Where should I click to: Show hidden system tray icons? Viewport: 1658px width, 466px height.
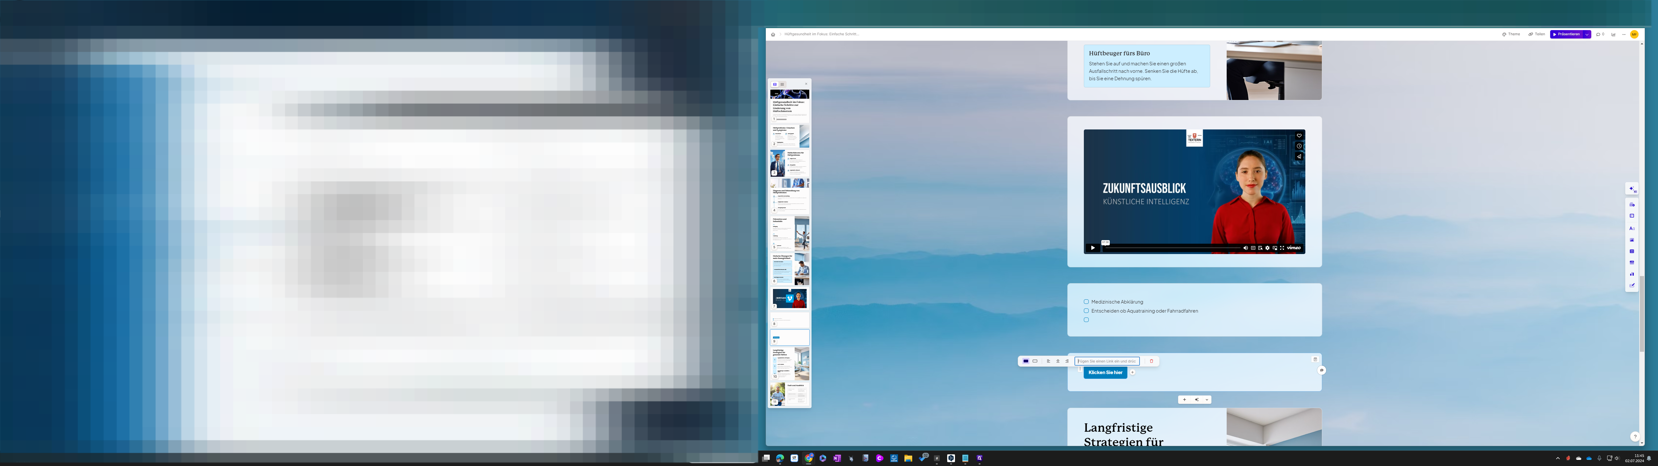pyautogui.click(x=1558, y=458)
